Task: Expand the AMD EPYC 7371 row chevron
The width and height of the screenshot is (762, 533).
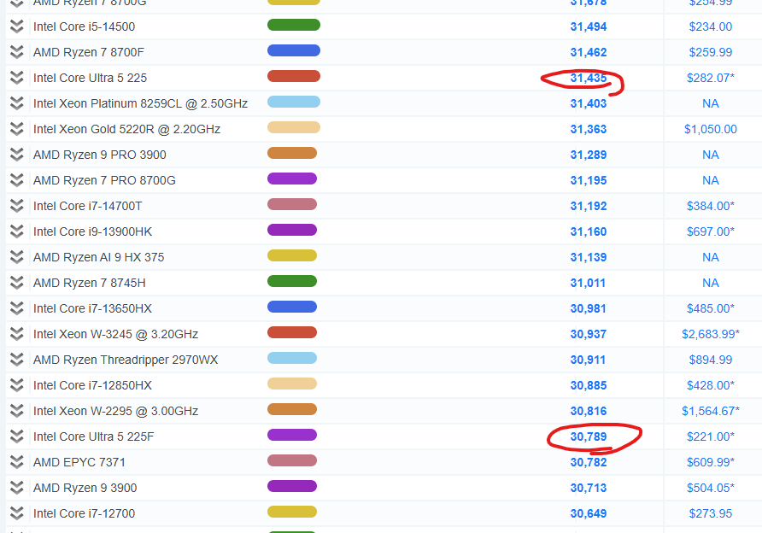Action: pos(16,462)
